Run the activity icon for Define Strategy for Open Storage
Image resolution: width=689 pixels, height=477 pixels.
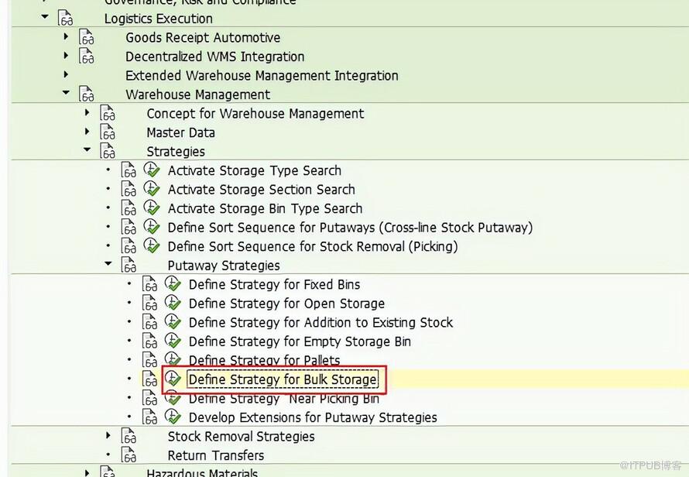pyautogui.click(x=173, y=303)
